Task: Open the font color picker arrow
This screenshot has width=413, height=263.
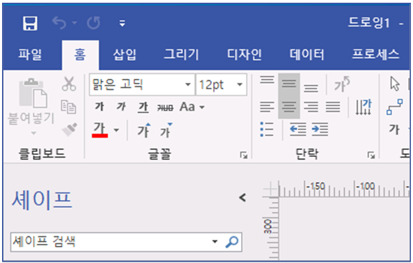Action: [x=116, y=130]
